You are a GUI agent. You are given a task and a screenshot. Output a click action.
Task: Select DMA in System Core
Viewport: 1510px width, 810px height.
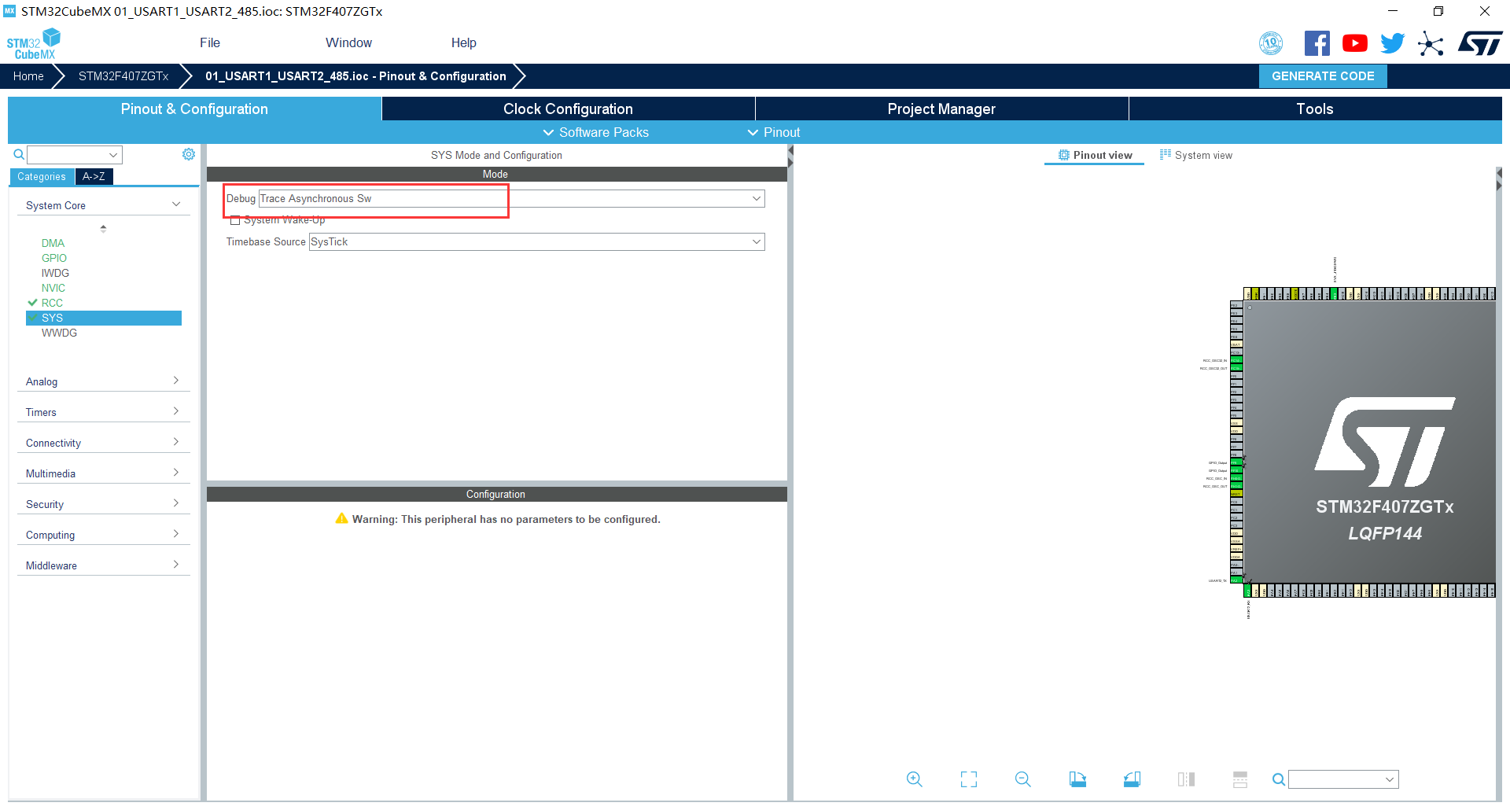53,243
